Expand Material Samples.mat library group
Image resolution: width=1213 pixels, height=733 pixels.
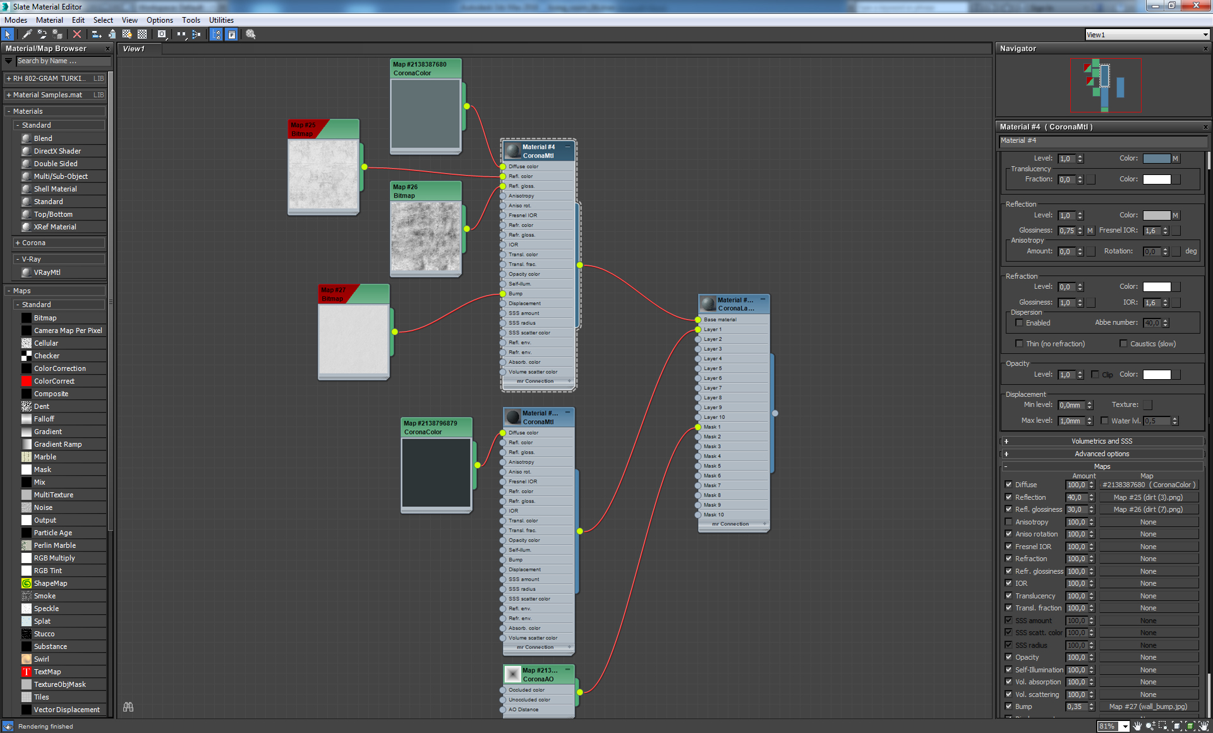click(x=9, y=95)
